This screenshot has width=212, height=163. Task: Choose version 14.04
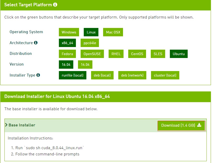[x=85, y=65]
